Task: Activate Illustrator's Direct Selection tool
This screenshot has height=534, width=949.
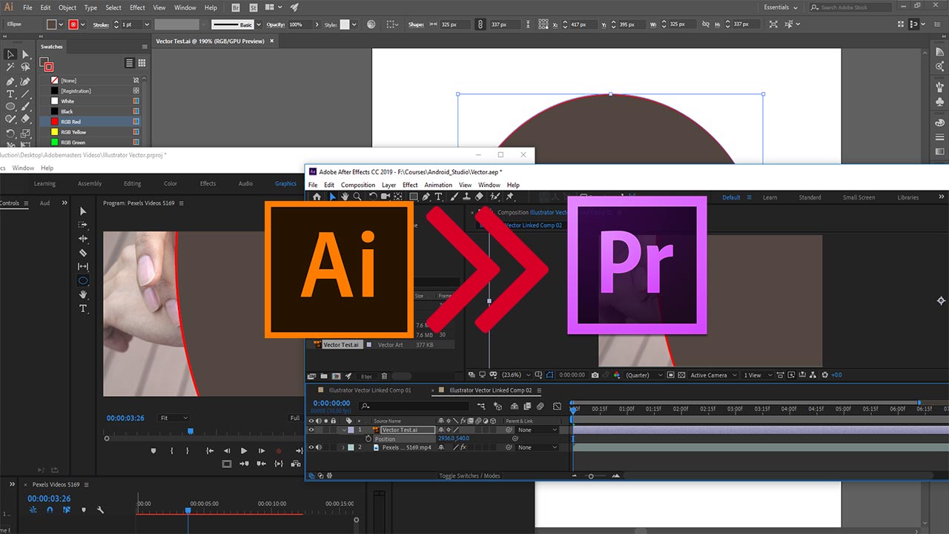Action: 25,54
